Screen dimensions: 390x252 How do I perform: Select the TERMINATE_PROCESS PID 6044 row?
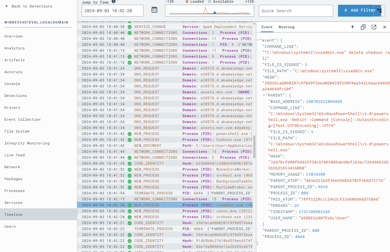coord(165,193)
